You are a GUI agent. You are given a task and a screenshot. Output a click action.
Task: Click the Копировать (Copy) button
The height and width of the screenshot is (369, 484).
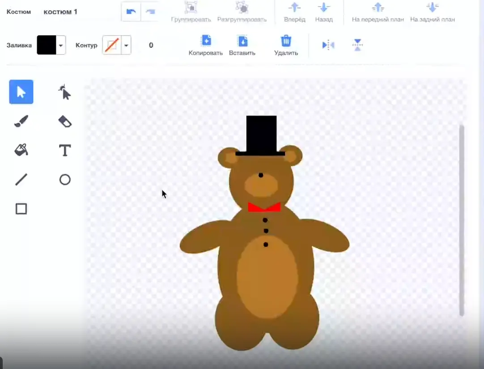point(206,45)
